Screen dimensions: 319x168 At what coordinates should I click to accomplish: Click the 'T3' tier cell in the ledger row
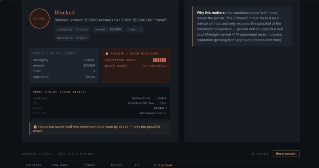pyautogui.click(x=137, y=165)
